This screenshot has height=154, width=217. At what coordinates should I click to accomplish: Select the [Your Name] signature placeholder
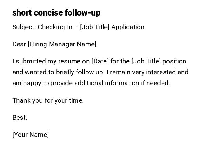(30, 135)
